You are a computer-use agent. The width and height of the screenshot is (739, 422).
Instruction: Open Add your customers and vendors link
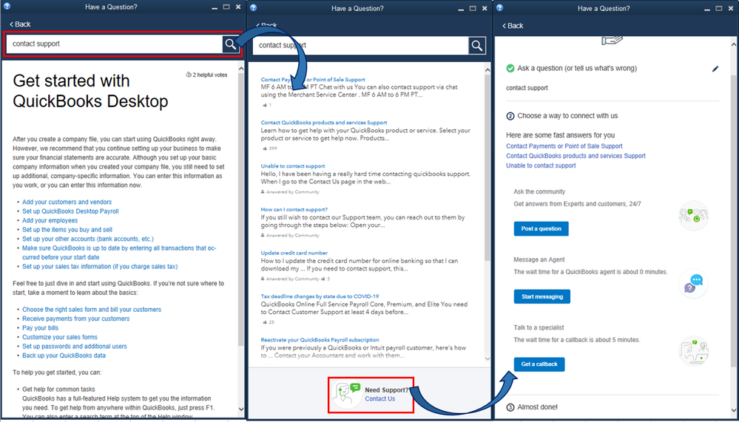(x=67, y=202)
